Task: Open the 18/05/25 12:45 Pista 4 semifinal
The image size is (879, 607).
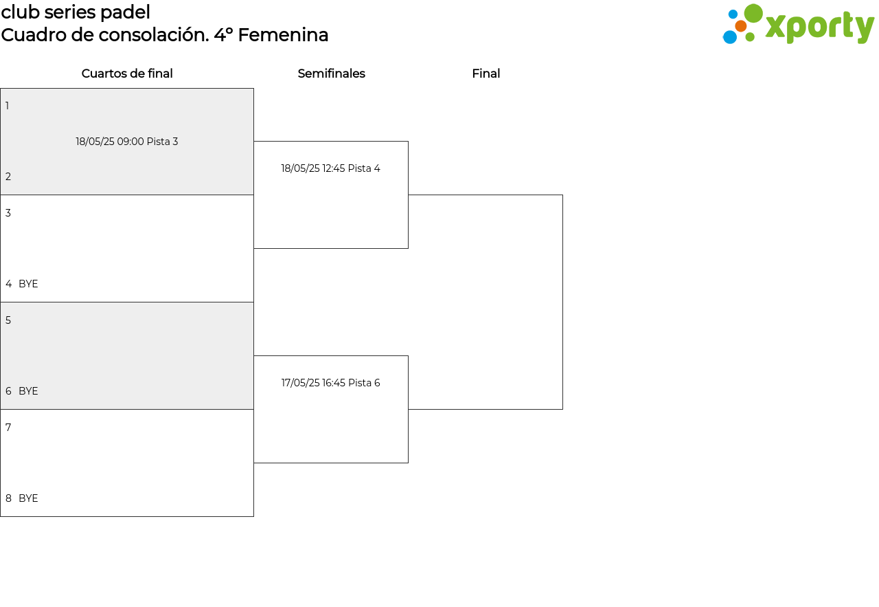Action: (330, 168)
